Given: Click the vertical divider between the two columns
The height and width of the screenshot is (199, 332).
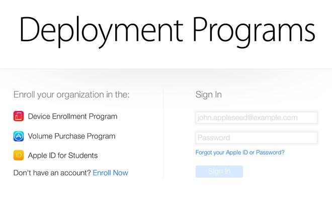Looking at the screenshot, I should click(163, 134).
